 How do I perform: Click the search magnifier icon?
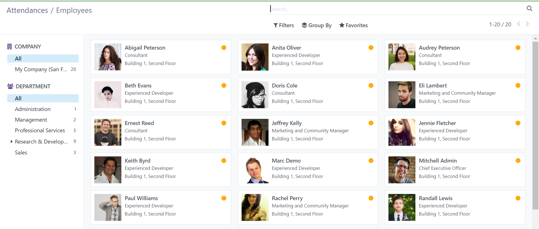529,8
